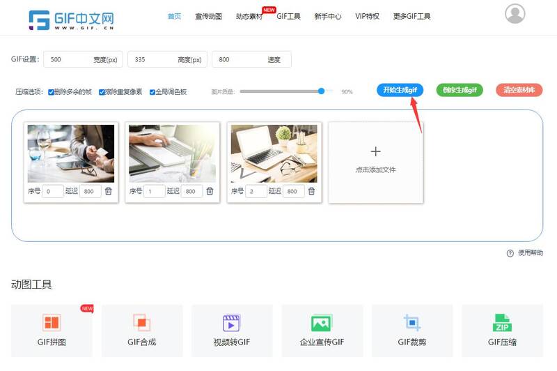The image size is (557, 371).
Task: Open 动态素材 menu item
Action: click(x=249, y=16)
